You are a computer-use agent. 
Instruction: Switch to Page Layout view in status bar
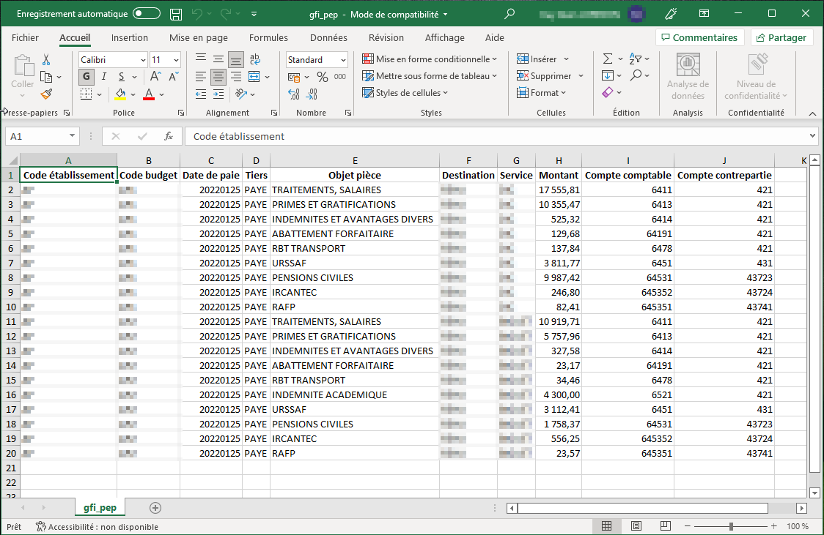pyautogui.click(x=636, y=526)
